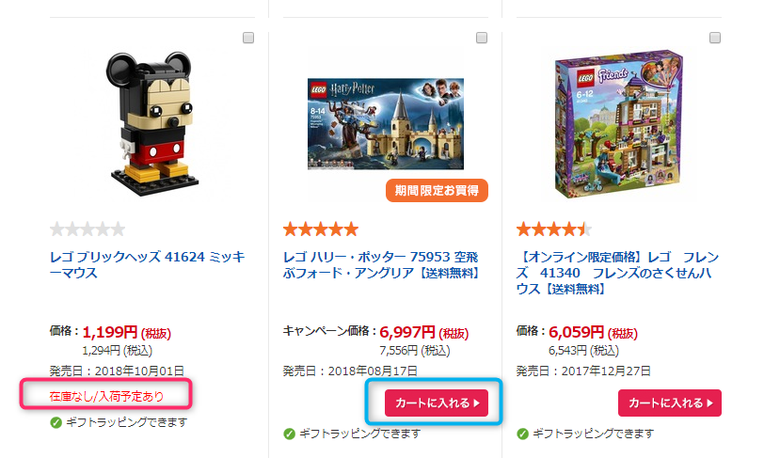The height and width of the screenshot is (458, 764).
Task: Click the gray star rating for Mickey Mouse
Action: [88, 229]
